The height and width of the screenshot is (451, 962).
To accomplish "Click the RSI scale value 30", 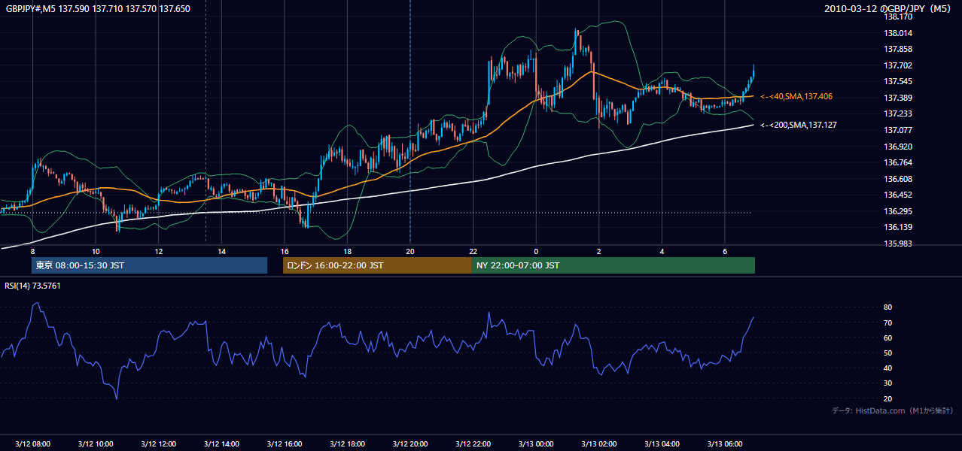I will [x=888, y=383].
